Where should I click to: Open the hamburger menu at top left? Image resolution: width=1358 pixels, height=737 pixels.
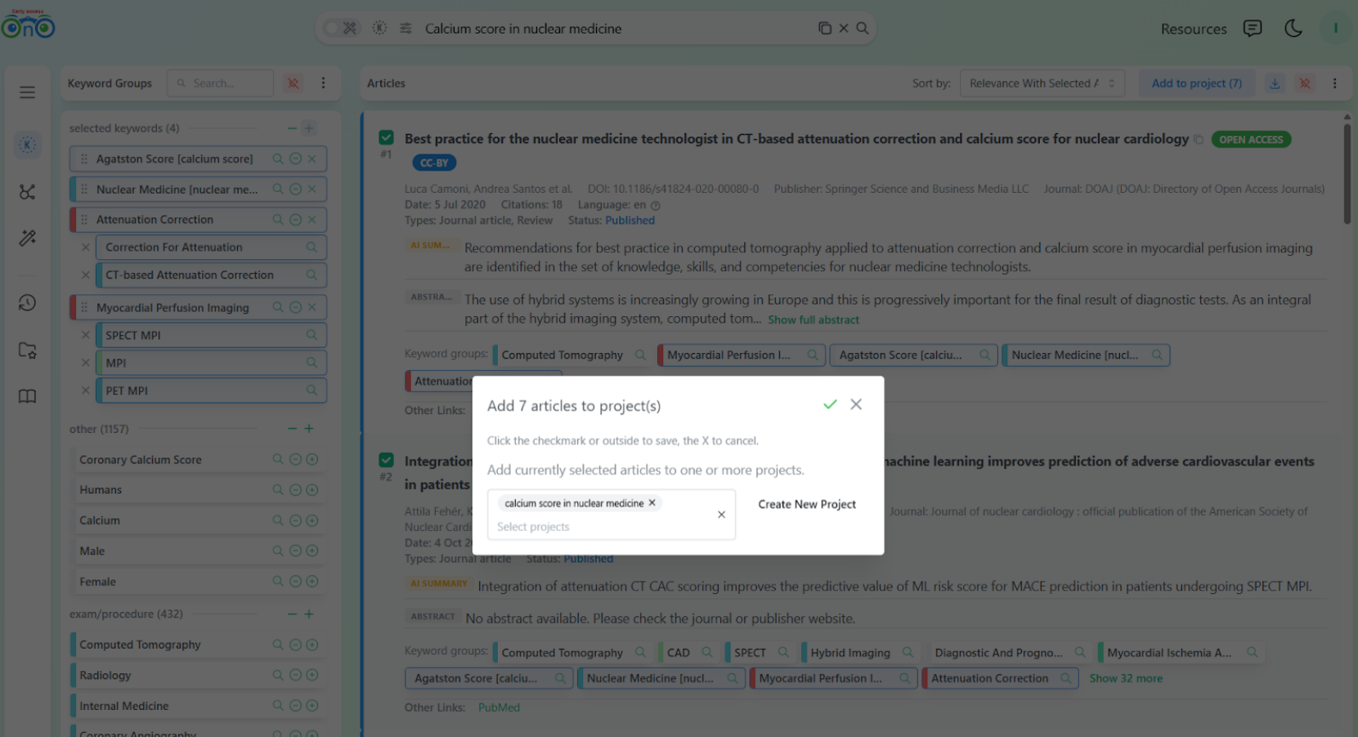27,92
